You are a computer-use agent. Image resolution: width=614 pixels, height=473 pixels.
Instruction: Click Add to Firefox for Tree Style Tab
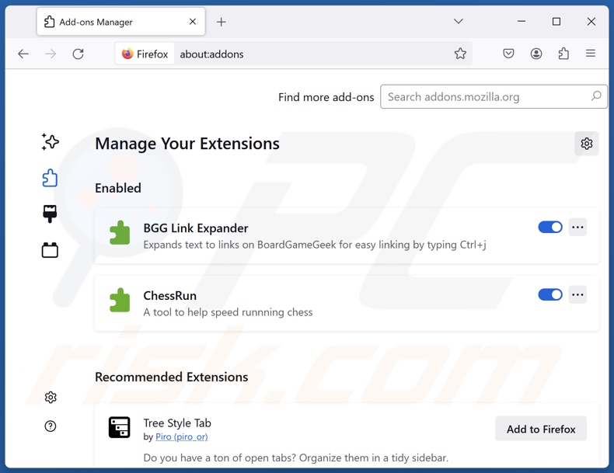(541, 429)
